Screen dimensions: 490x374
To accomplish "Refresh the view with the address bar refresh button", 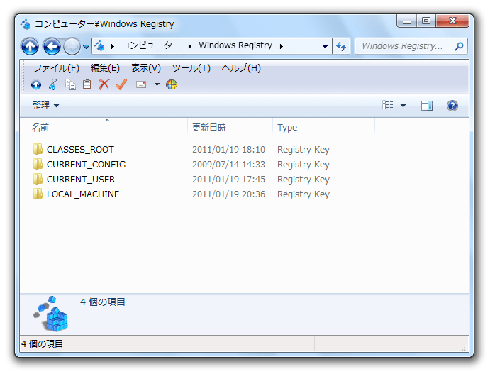I will pos(341,46).
